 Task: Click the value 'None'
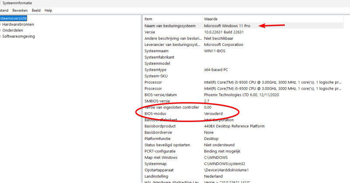tap(209, 132)
